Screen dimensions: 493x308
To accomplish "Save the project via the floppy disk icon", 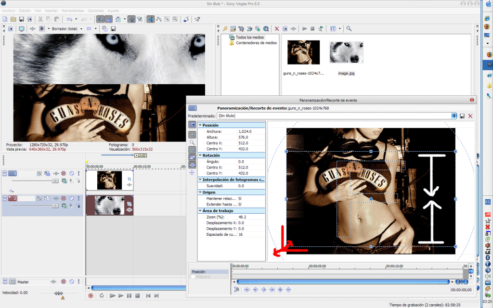I will 21,19.
